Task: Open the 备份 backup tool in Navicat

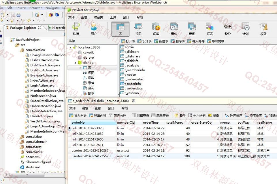Action: (x=227, y=29)
